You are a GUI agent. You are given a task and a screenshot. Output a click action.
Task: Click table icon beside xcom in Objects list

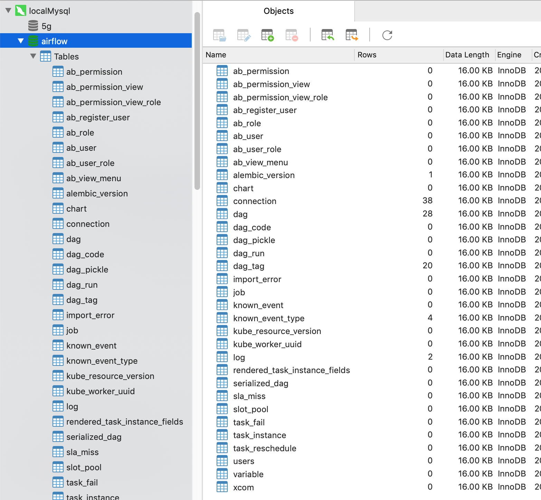(x=222, y=487)
